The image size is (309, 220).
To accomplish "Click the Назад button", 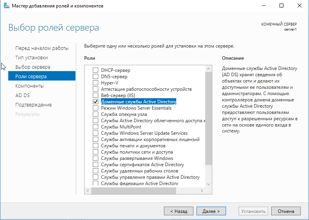I will [178, 211].
